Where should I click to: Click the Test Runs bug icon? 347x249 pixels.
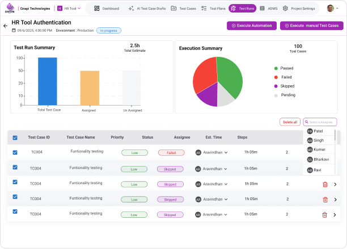point(233,9)
